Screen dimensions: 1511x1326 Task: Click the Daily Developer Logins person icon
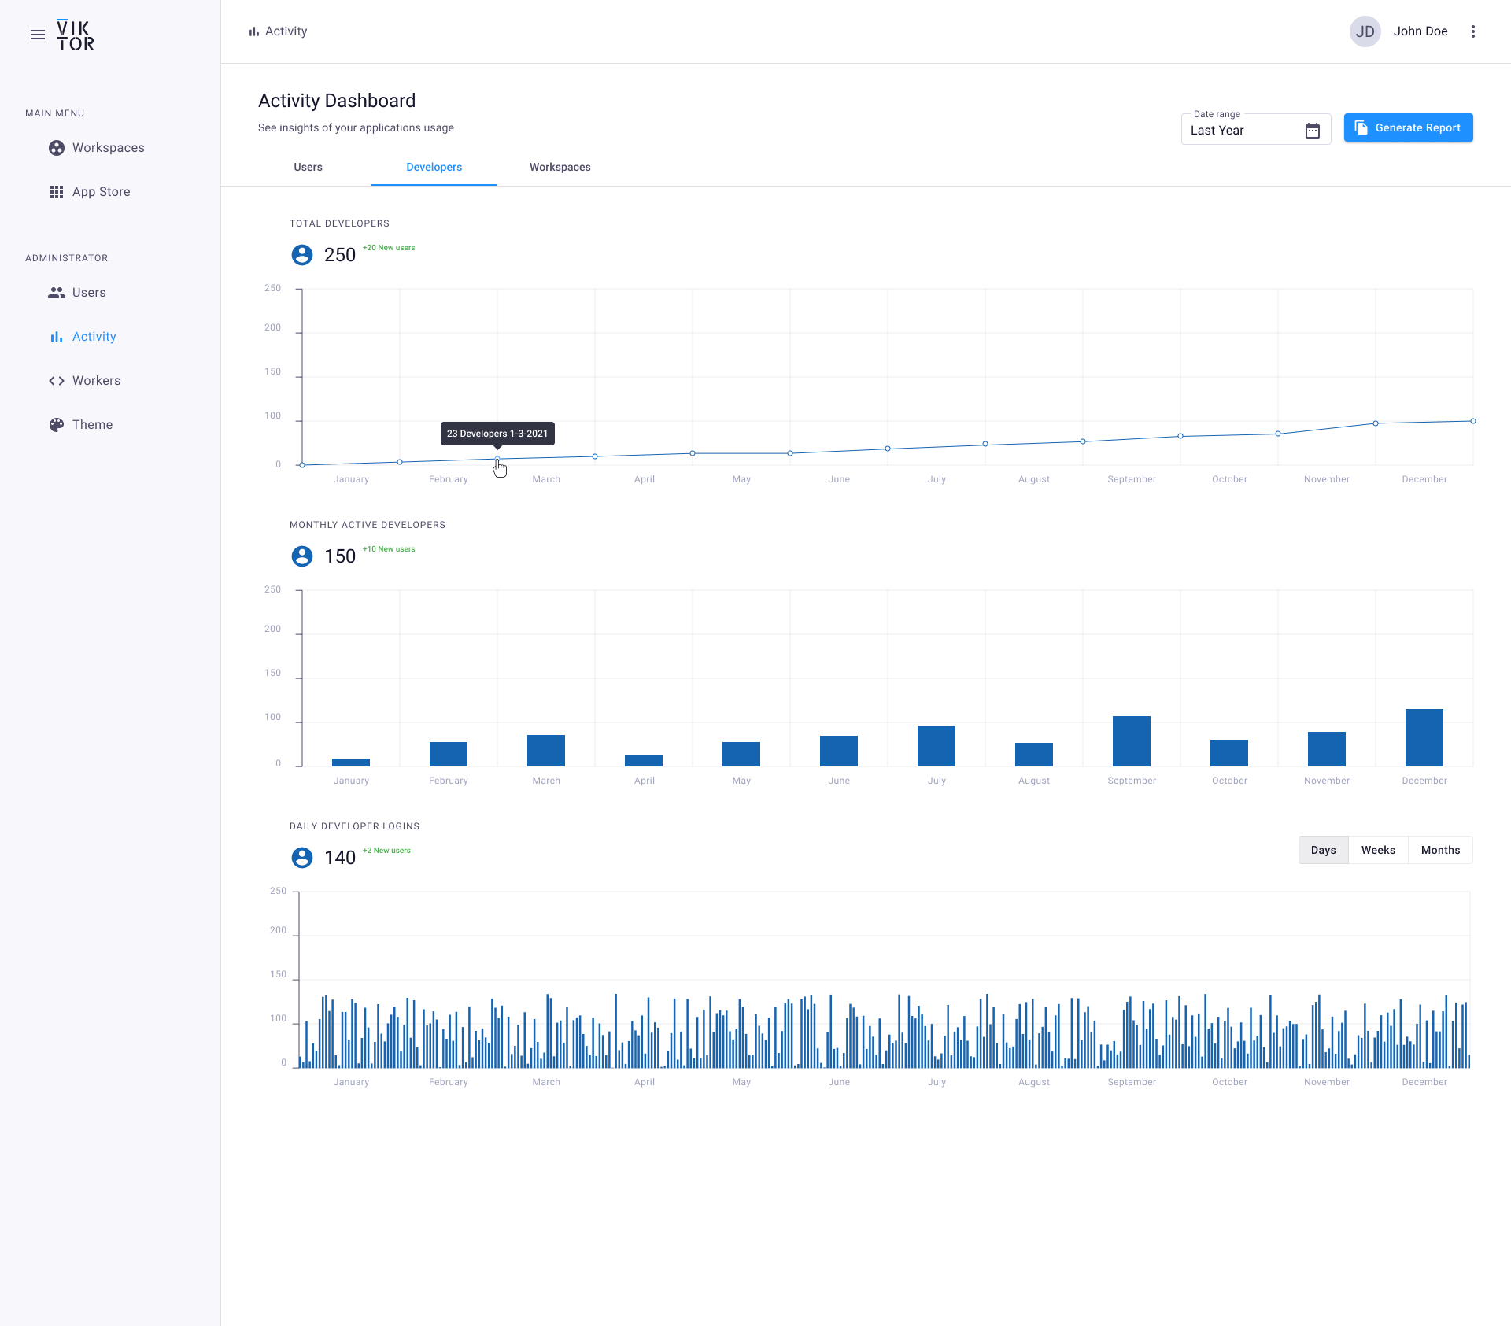coord(302,858)
